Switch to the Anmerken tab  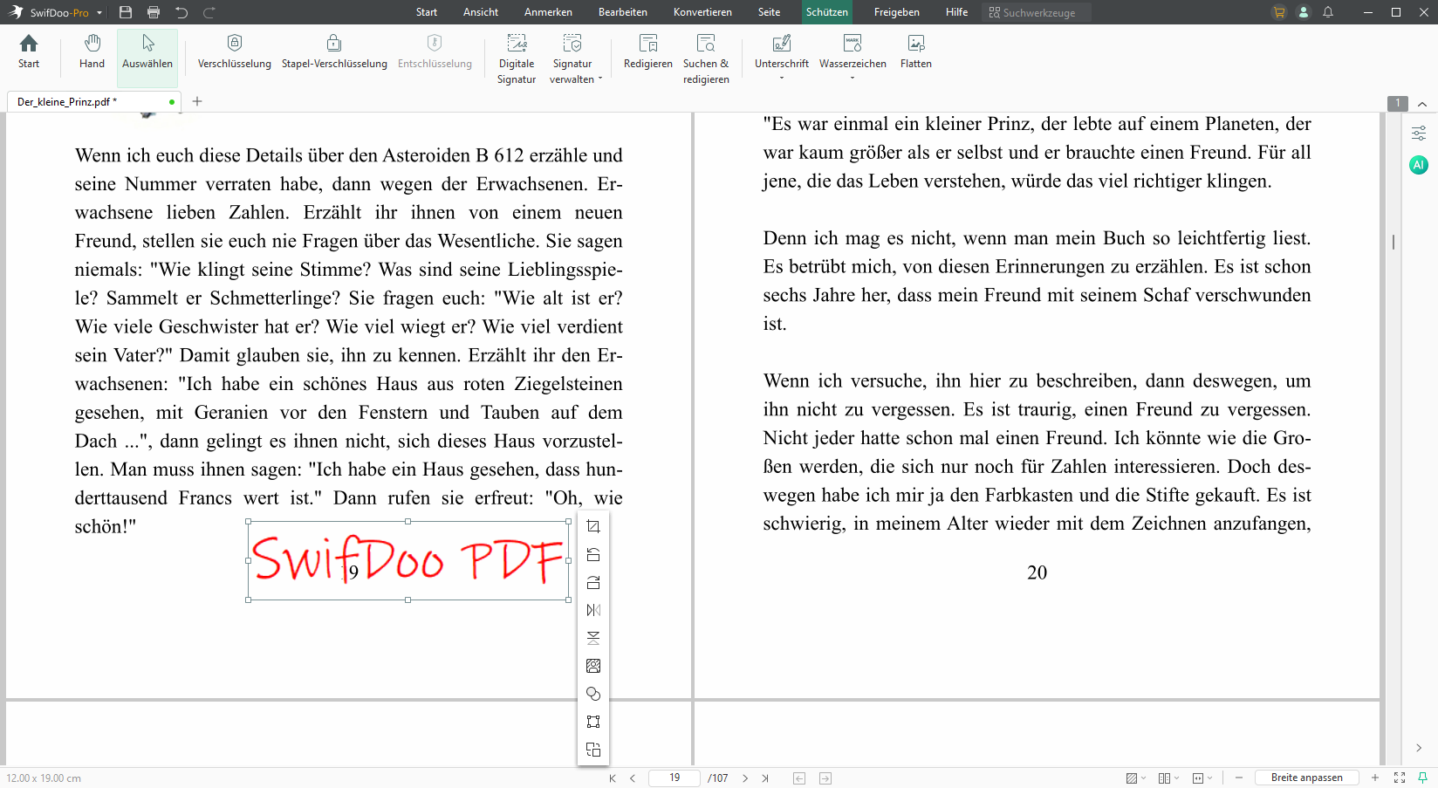tap(548, 12)
